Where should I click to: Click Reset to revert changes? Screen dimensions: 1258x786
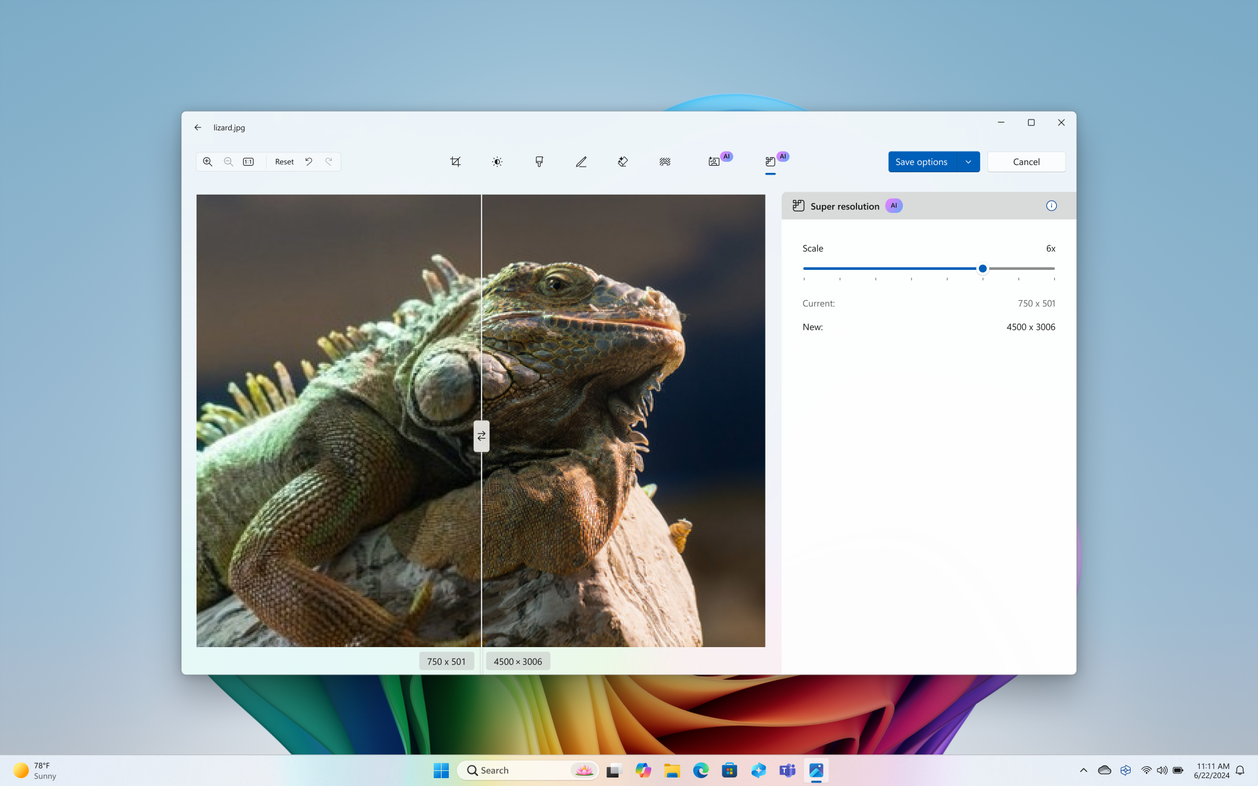[x=284, y=161]
